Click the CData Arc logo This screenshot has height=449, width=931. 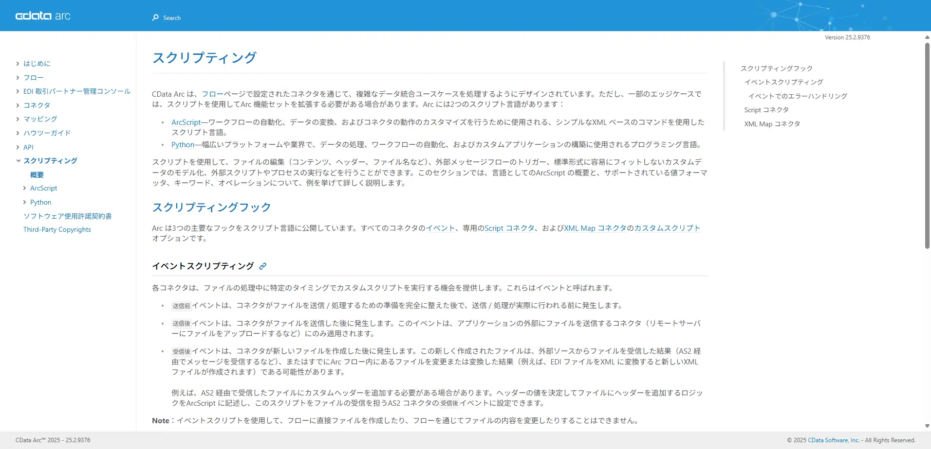click(x=43, y=15)
